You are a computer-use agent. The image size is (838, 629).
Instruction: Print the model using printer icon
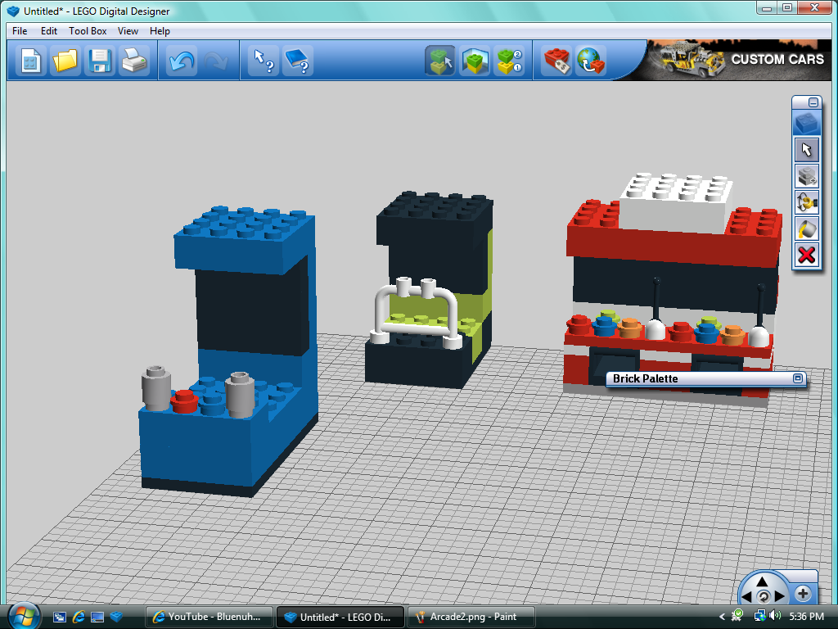(x=133, y=61)
